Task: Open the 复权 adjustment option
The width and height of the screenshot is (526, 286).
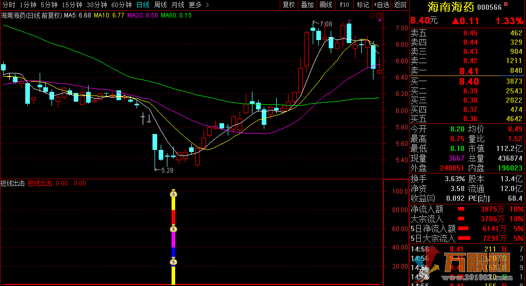Action: click(289, 5)
